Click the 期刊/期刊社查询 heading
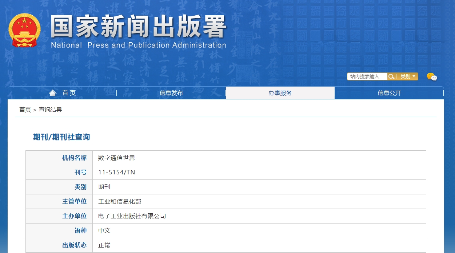455x253 pixels. coord(61,137)
